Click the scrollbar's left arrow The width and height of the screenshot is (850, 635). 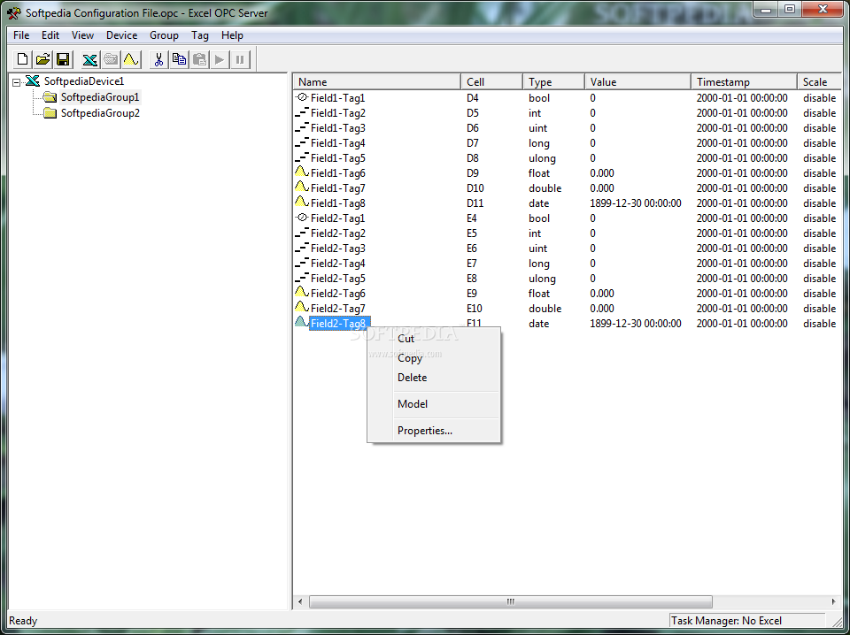(300, 601)
